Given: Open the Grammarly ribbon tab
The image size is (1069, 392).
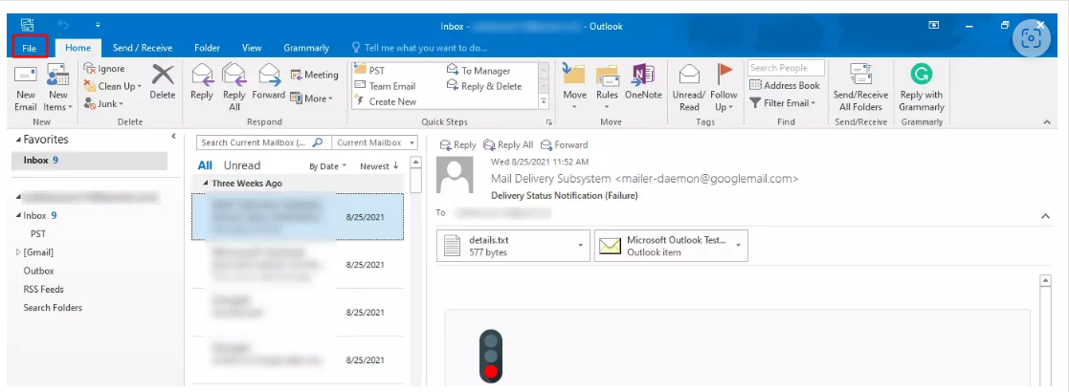Looking at the screenshot, I should coord(306,48).
